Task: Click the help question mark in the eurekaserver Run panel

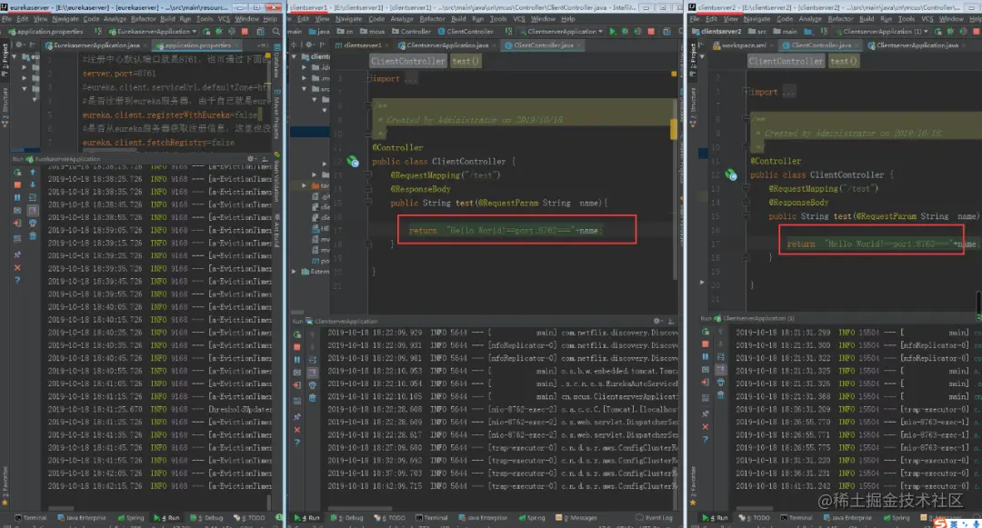Action: (17, 280)
